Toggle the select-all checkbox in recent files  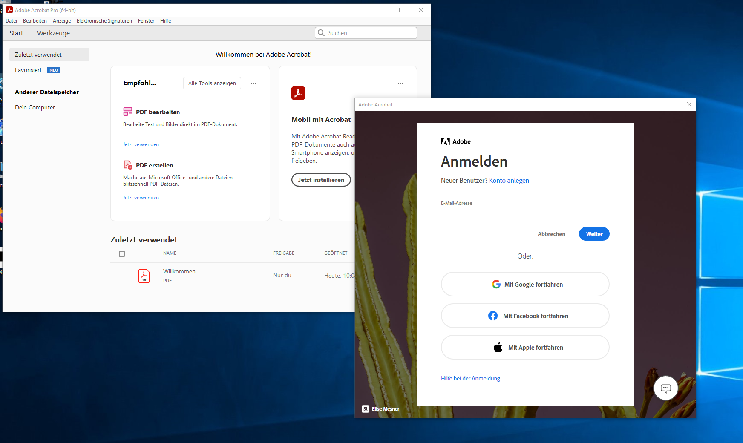coord(122,254)
